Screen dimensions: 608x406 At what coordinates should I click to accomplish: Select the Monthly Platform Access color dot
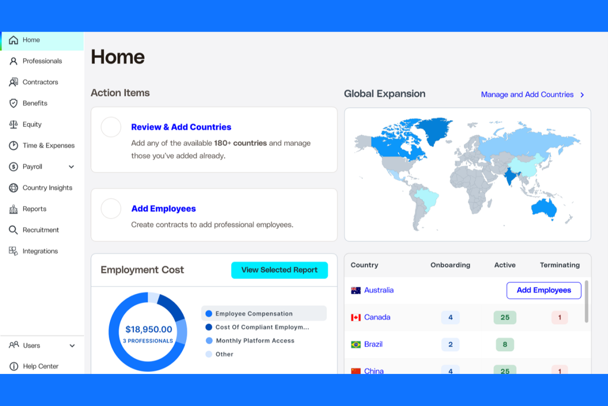pos(209,341)
